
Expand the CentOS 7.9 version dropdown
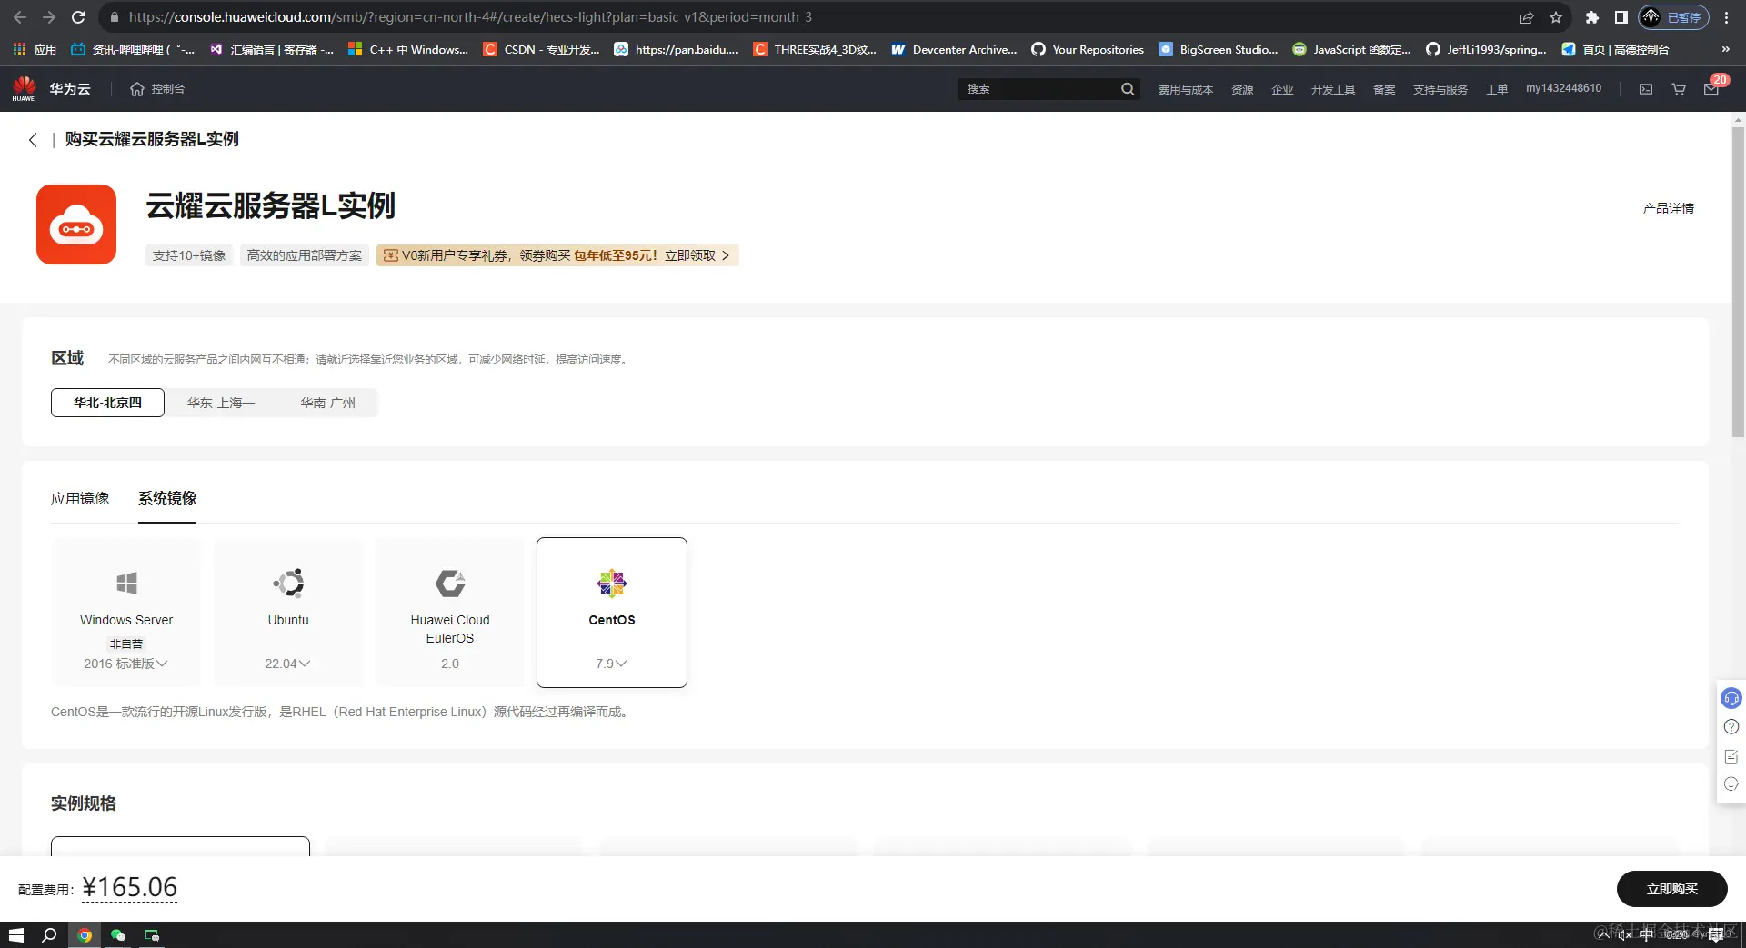coord(612,664)
